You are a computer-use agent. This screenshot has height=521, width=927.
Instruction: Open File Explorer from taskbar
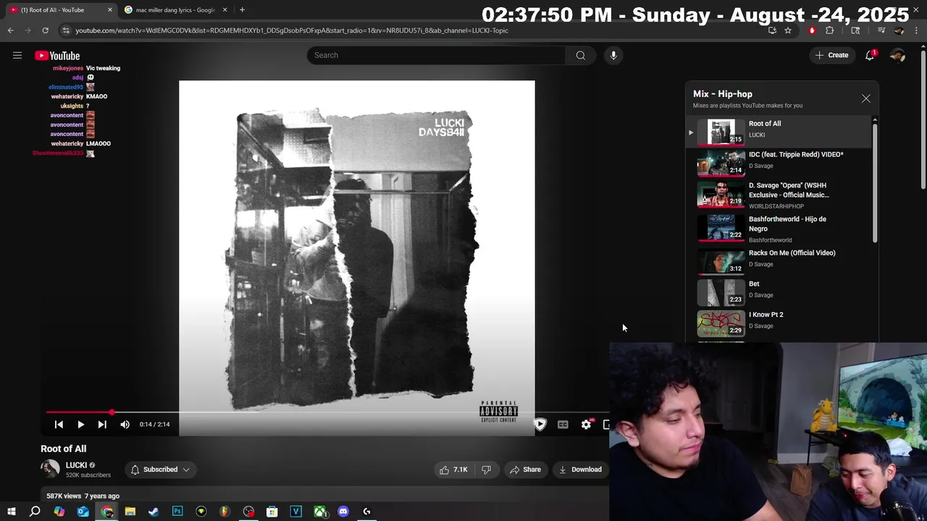130,512
